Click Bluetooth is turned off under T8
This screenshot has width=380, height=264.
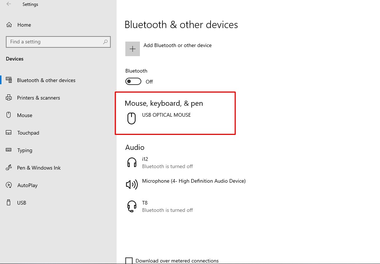tap(168, 210)
